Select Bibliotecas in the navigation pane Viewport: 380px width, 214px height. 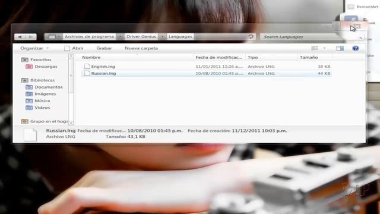tap(42, 80)
